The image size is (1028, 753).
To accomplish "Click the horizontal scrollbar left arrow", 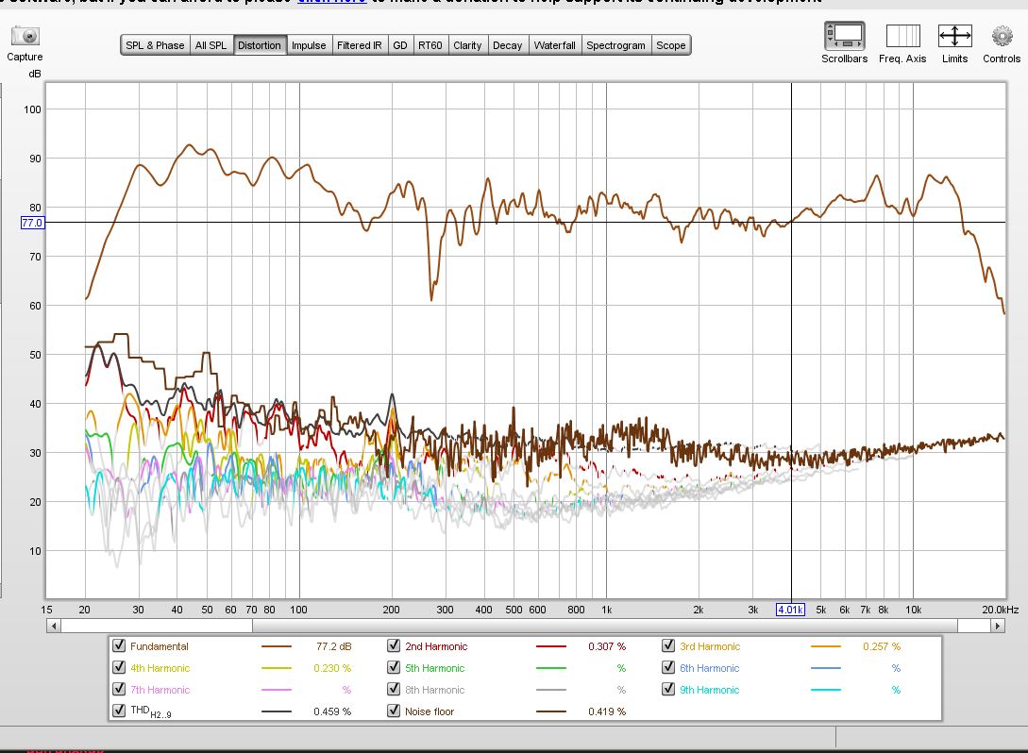I will (x=54, y=626).
